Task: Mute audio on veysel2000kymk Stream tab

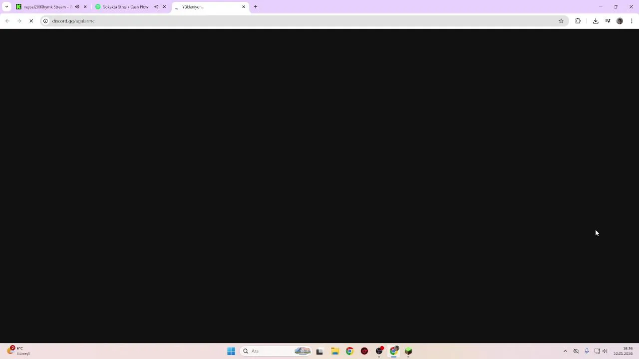Action: [77, 7]
